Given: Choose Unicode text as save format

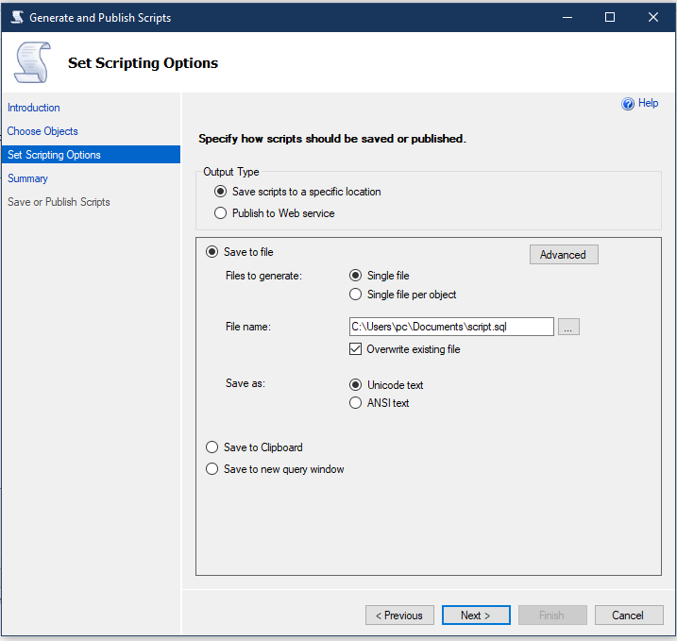Looking at the screenshot, I should [x=356, y=385].
